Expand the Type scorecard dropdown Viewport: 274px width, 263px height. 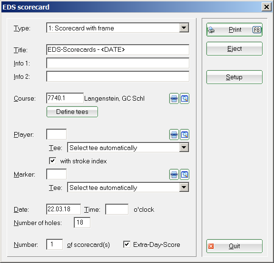point(184,28)
